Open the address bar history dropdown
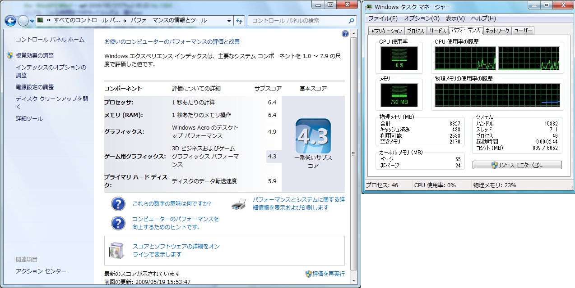The height and width of the screenshot is (288, 575). [229, 21]
